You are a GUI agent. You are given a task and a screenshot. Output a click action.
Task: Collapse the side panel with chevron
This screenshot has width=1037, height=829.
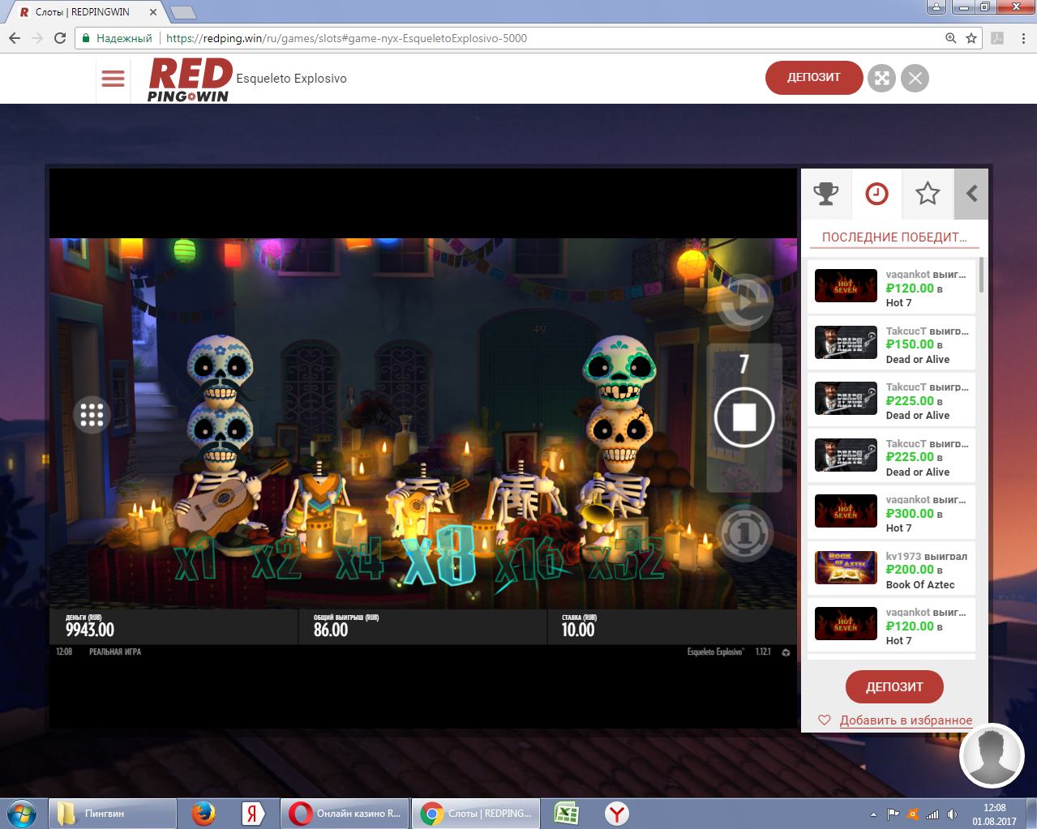coord(971,194)
